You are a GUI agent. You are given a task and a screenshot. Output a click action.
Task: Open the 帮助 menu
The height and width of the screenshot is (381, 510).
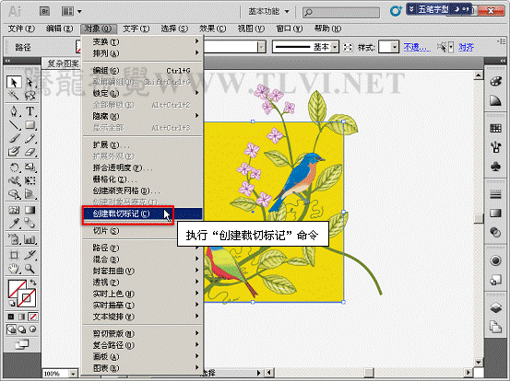click(x=327, y=29)
